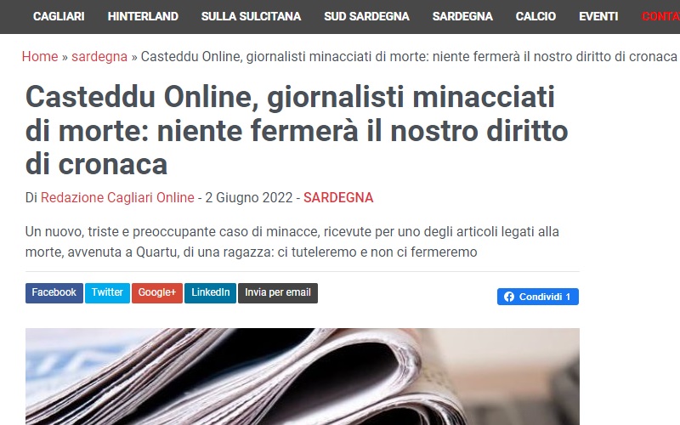Click the newspaper article image

click(x=303, y=377)
